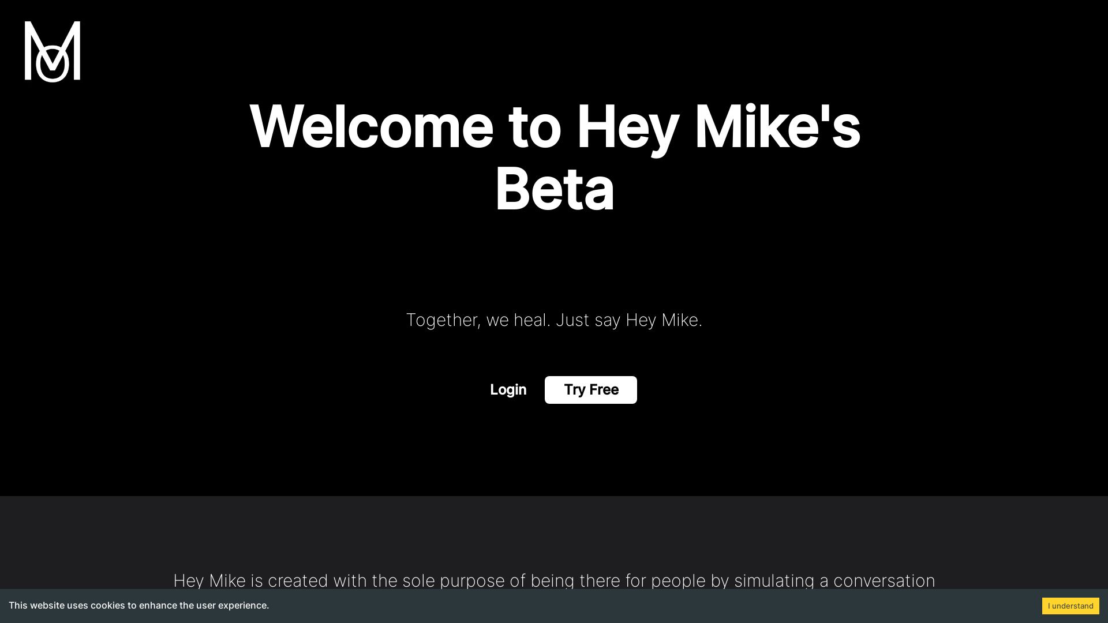Click the Welcome to Hey Mike's Beta heading
This screenshot has width=1108, height=623.
click(554, 156)
